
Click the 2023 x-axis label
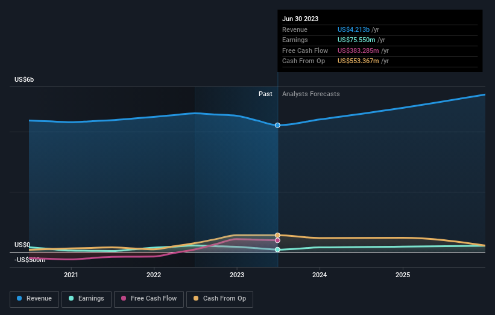coord(237,275)
